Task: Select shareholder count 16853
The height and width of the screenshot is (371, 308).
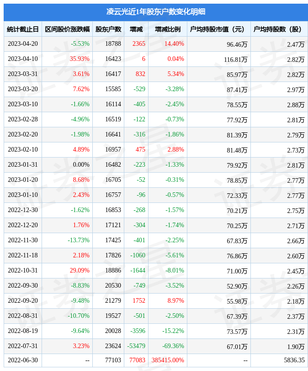Action: (113, 210)
